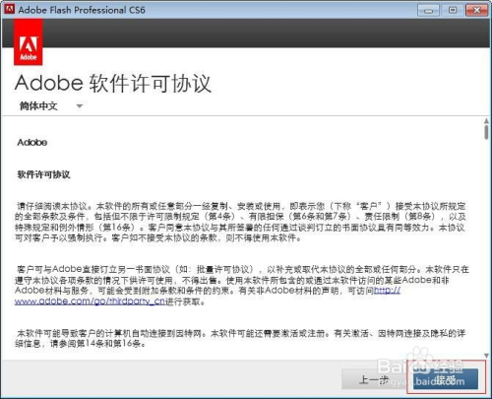This screenshot has width=492, height=399.
Task: Close the Flash installer window
Action: tap(476, 10)
